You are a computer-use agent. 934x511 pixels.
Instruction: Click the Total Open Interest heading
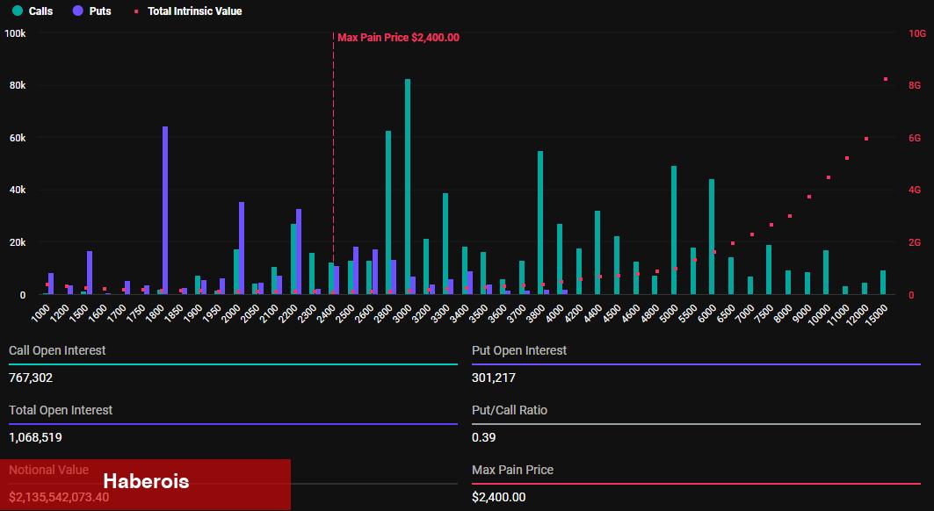tap(60, 410)
